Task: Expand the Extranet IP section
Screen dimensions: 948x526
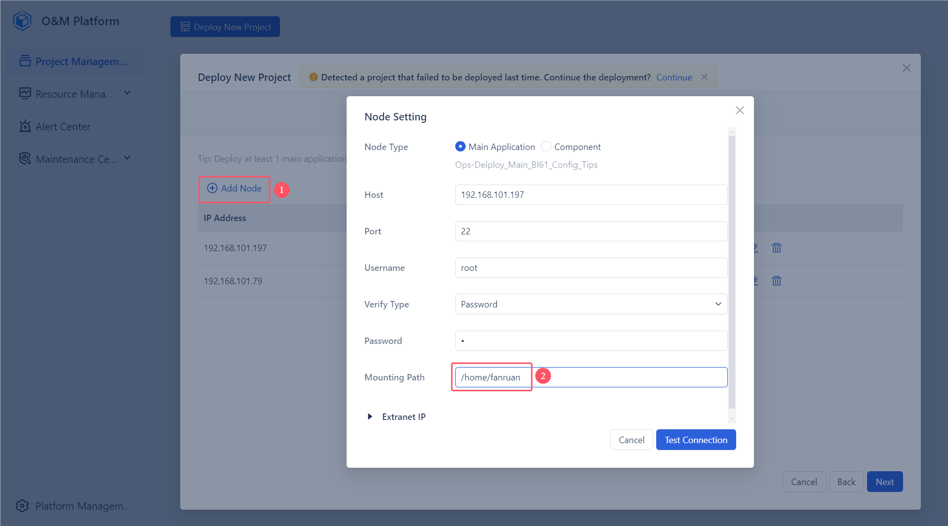Action: tap(370, 416)
